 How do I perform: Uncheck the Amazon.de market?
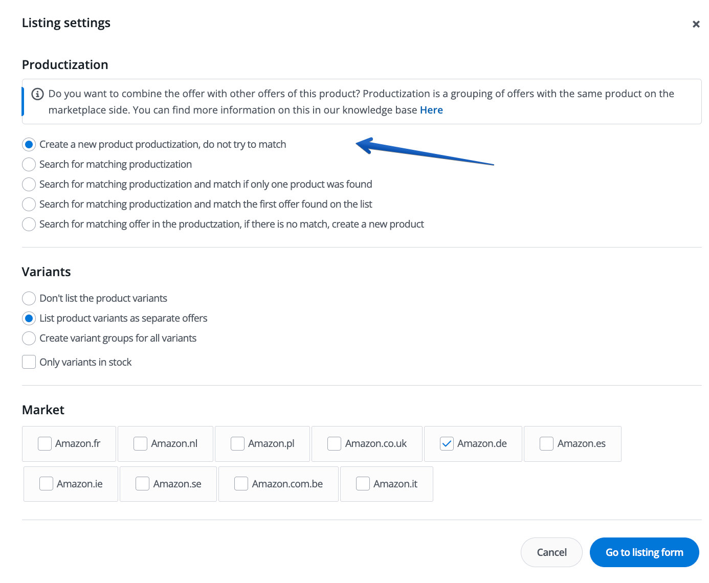click(x=447, y=444)
